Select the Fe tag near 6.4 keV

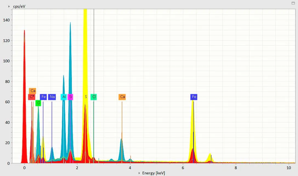[194, 97]
